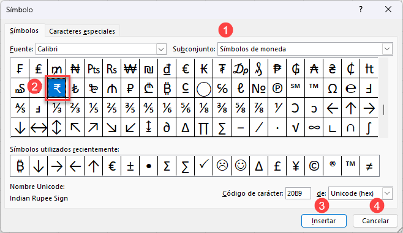Open the Fuente font dropdown
Viewport: 403px width, 233px height.
(161, 49)
